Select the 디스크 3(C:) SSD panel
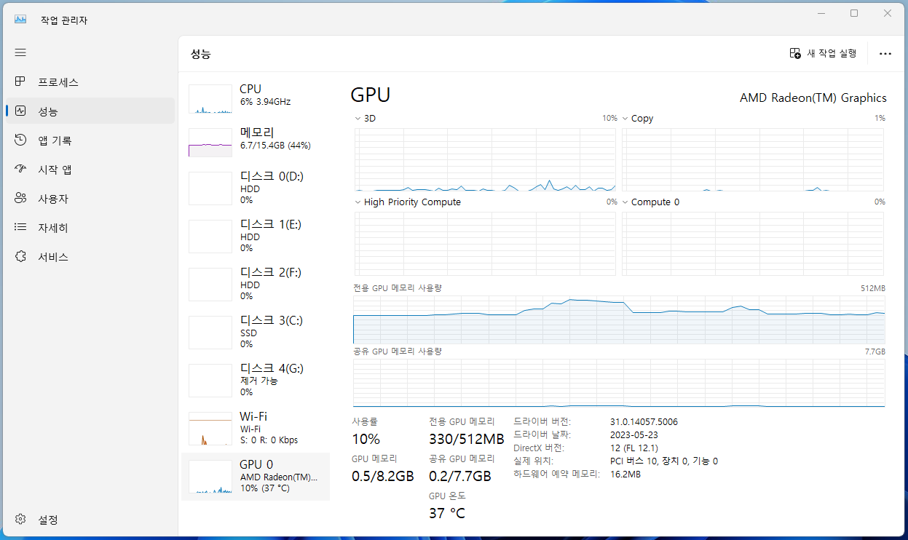The image size is (908, 540). (x=255, y=332)
